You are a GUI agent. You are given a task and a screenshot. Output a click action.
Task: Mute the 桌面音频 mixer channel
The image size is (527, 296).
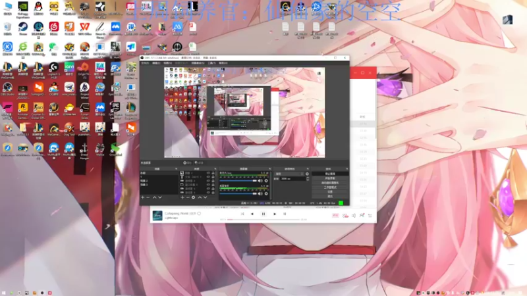coord(260,193)
